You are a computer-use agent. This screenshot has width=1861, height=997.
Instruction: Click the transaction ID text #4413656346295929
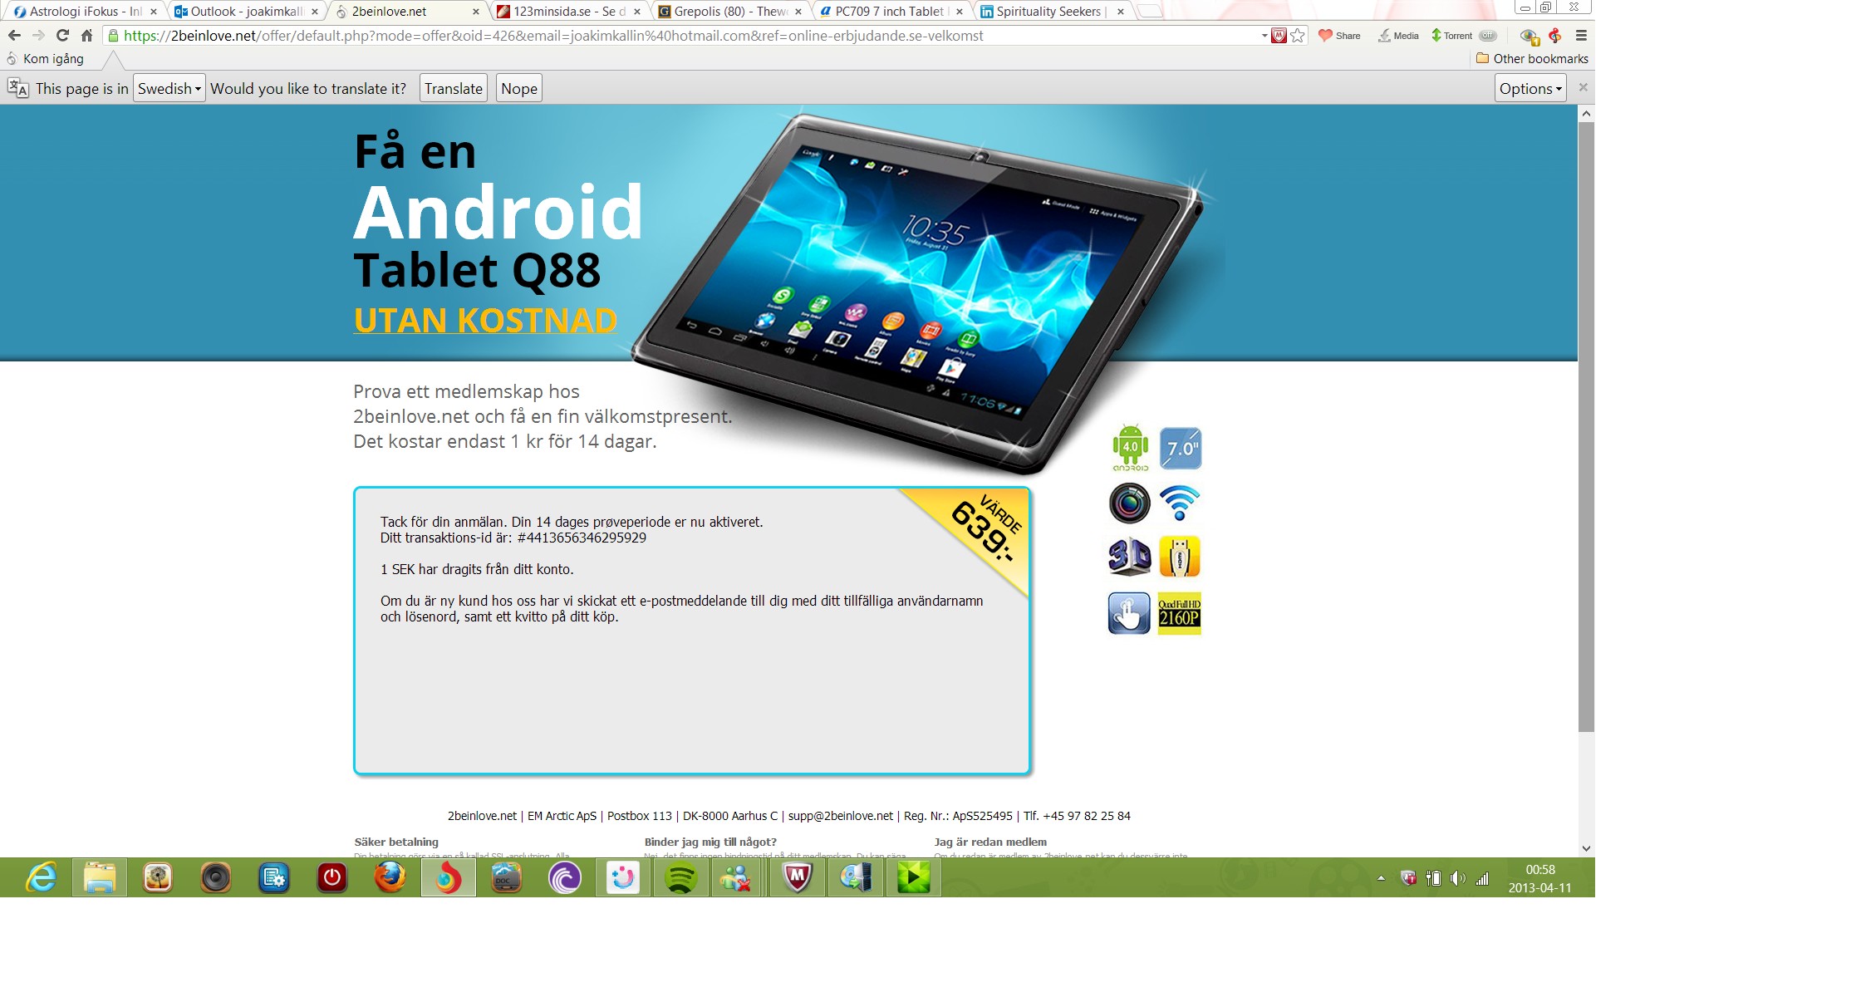point(582,538)
